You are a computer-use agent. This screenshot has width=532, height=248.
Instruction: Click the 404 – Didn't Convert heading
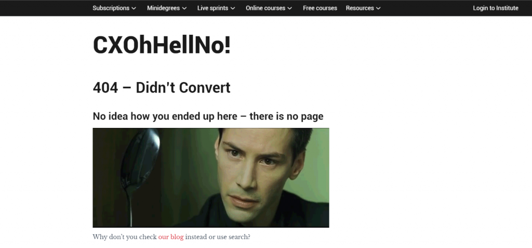(x=162, y=88)
